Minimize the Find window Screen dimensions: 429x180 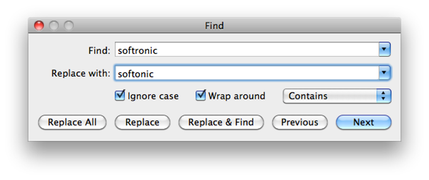click(54, 26)
